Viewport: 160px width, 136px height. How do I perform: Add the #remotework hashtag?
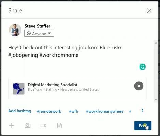coord(49,111)
